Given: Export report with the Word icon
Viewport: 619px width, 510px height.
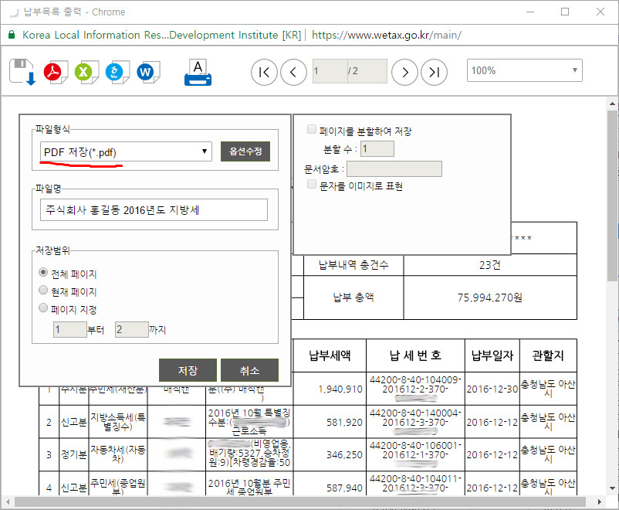Looking at the screenshot, I should 146,72.
